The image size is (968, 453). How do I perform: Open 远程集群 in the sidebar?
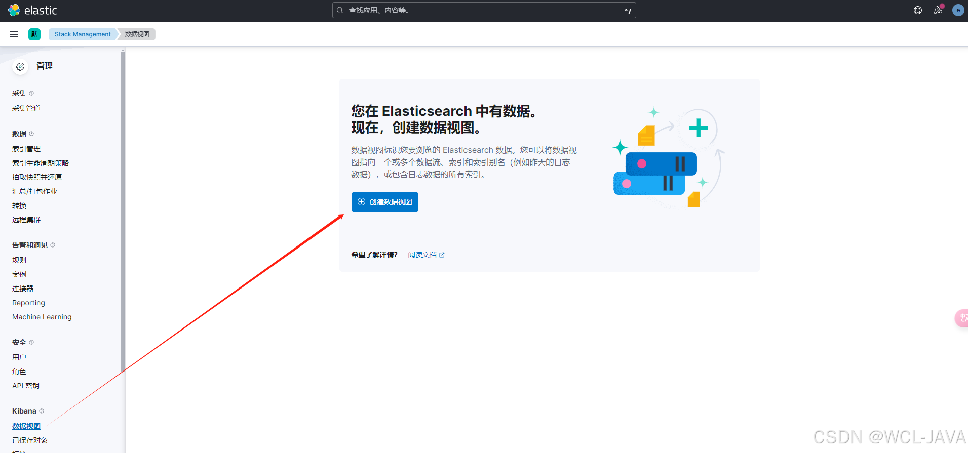pyautogui.click(x=26, y=220)
